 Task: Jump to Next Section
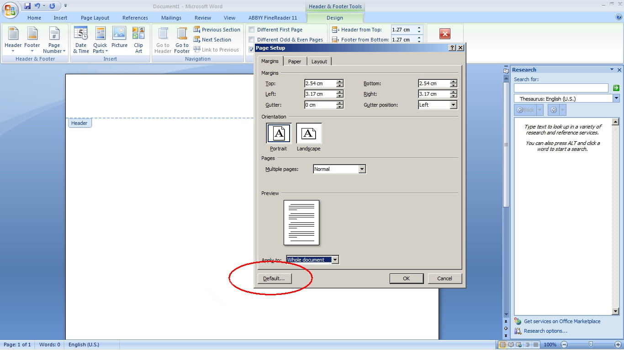point(212,40)
